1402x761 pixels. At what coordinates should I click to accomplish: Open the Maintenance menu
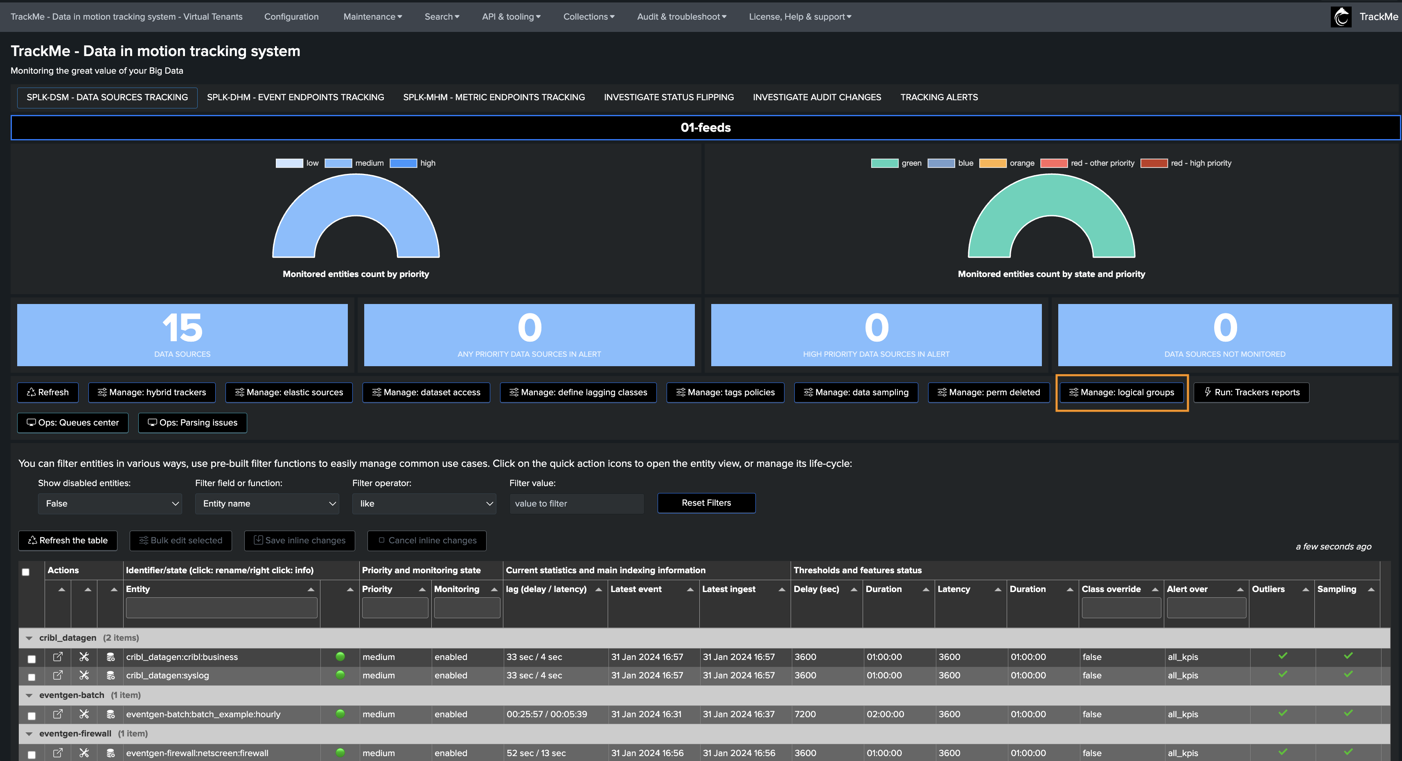(x=372, y=16)
